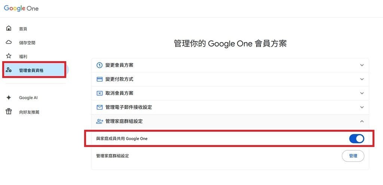Expand the 變更會員方案 chevron
383x185 pixels.
pyautogui.click(x=362, y=65)
